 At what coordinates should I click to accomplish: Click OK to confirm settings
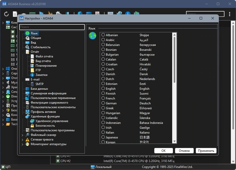click(x=163, y=151)
